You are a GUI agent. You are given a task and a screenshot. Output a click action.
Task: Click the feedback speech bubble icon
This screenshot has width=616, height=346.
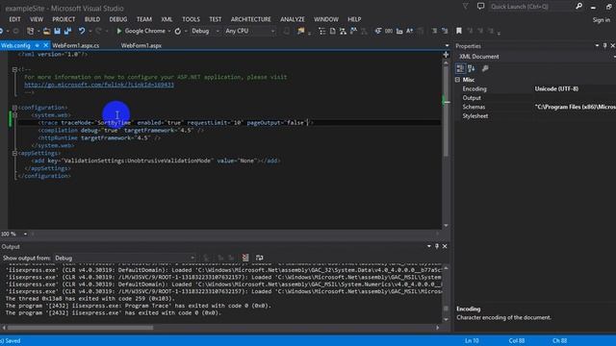(480, 7)
